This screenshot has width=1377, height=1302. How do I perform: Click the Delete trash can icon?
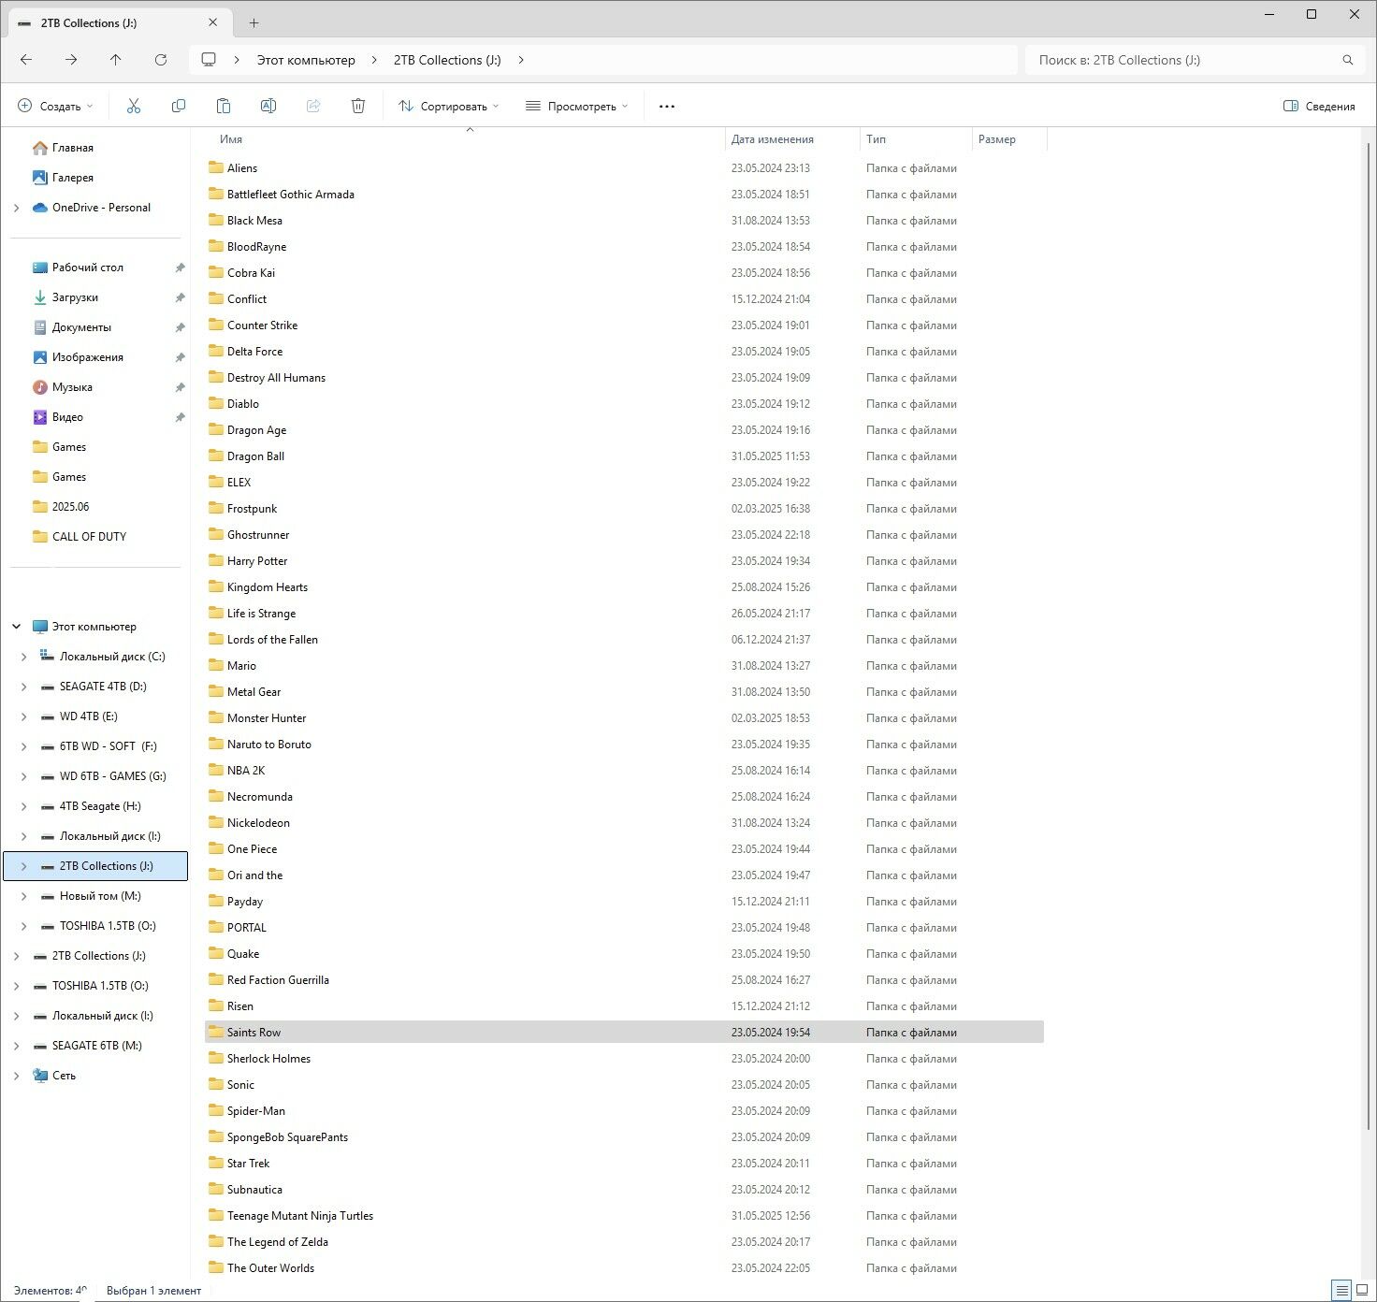(358, 107)
